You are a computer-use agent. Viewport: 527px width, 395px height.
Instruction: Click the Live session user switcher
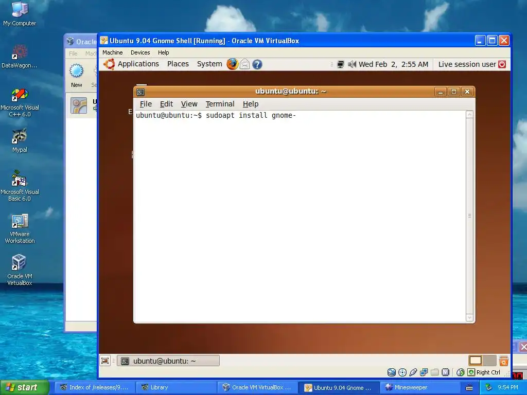[x=467, y=64]
